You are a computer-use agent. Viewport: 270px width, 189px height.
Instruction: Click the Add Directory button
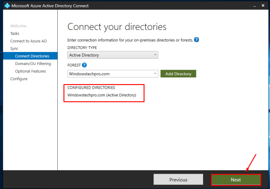[178, 74]
